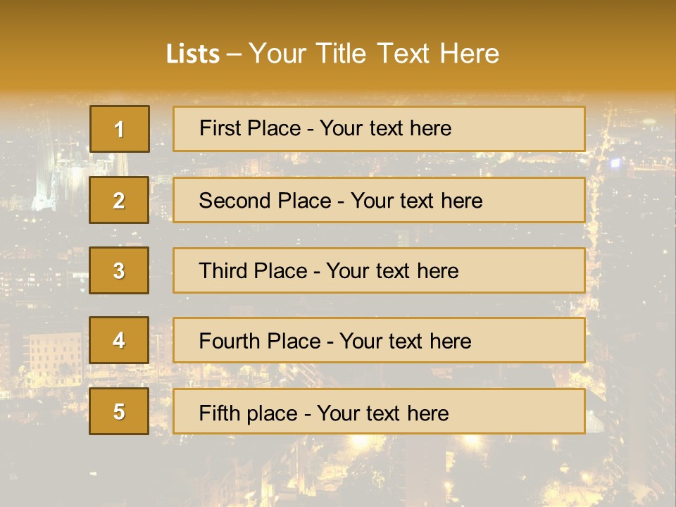Click the word 'Third' in item three
This screenshot has height=507, width=676.
tap(223, 271)
